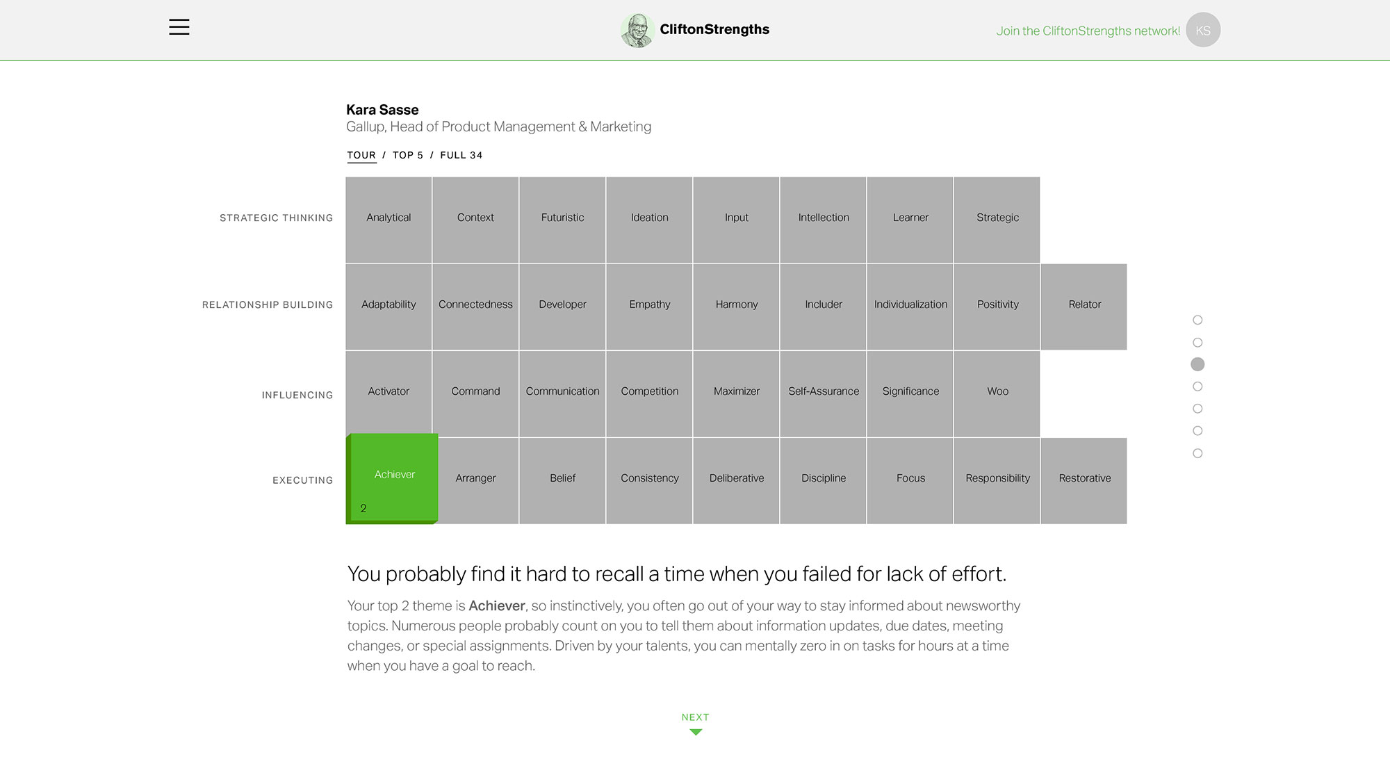
Task: Click the green NEXT down arrow
Action: [x=696, y=732]
